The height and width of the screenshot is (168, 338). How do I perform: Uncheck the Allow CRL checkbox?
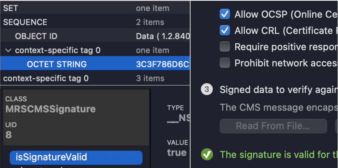(x=224, y=31)
